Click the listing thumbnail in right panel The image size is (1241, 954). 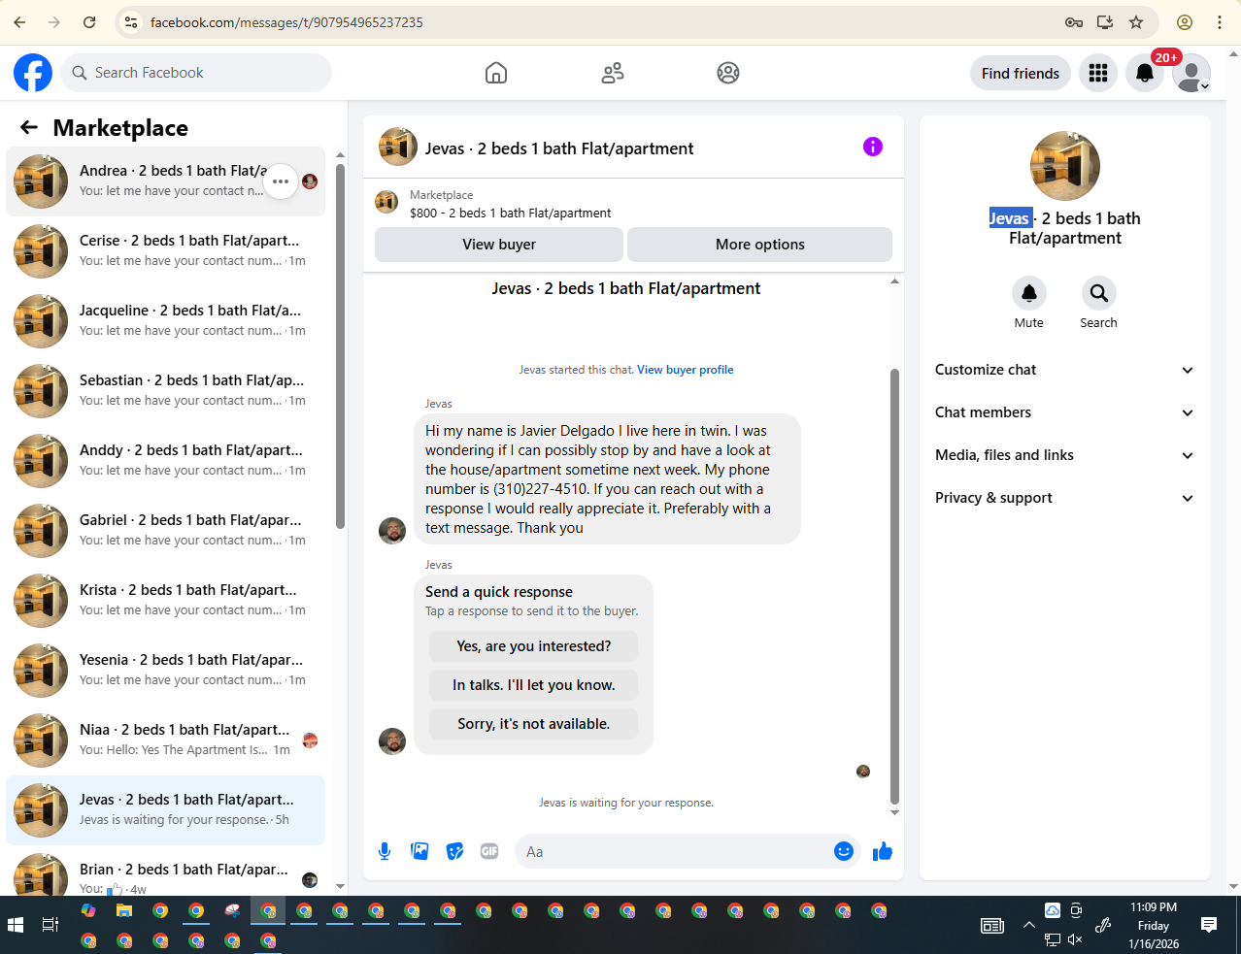pyautogui.click(x=1065, y=166)
